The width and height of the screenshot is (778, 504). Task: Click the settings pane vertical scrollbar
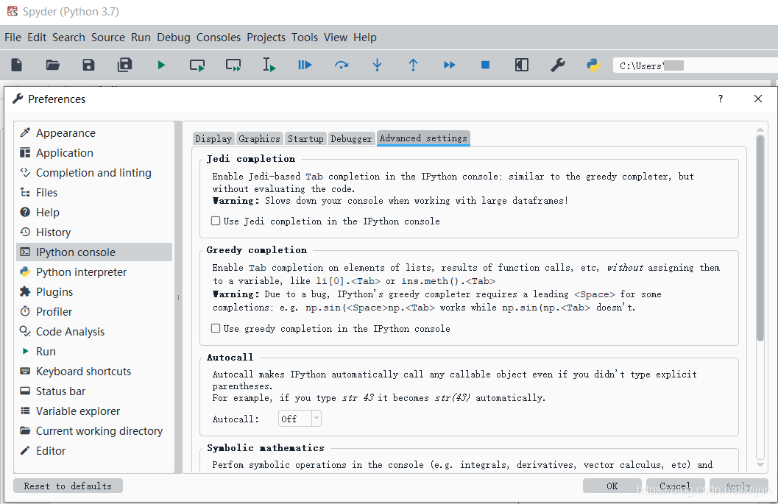(x=760, y=238)
